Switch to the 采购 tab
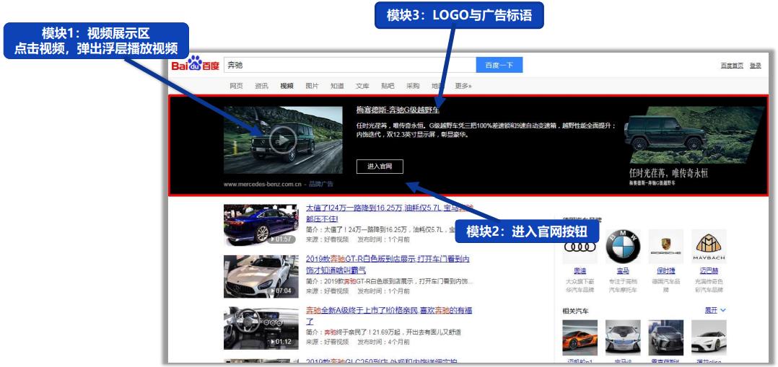Viewport: 778px width, 367px height. (413, 86)
